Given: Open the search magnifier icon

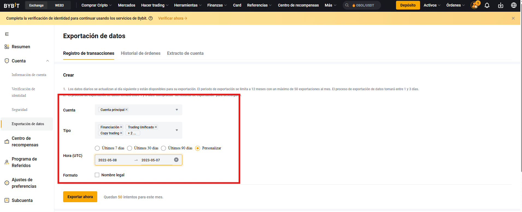Looking at the screenshot, I should 347,5.
